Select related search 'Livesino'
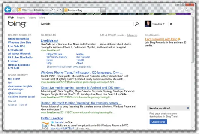This screenshot has width=199, height=134. (x=13, y=61)
